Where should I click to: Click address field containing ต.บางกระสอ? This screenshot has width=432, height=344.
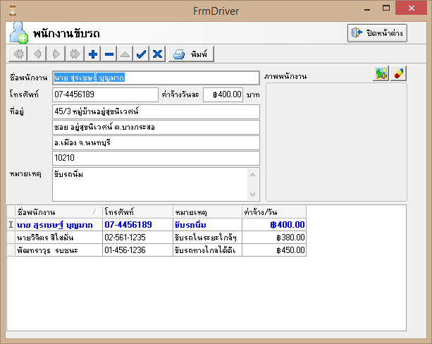(x=156, y=127)
